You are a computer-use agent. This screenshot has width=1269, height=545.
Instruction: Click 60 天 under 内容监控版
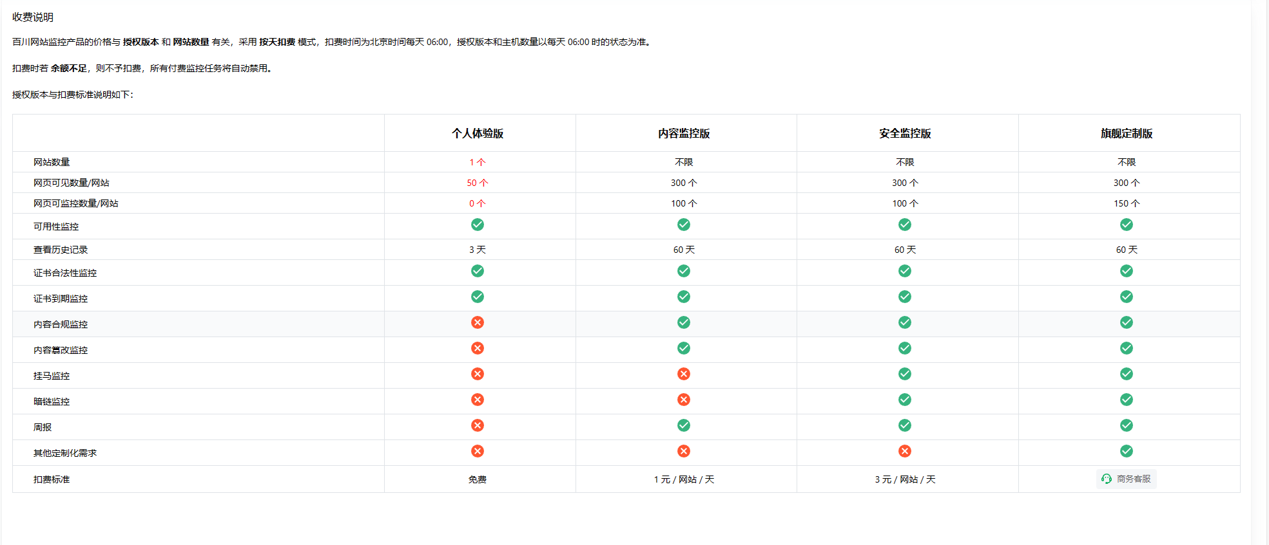click(684, 250)
